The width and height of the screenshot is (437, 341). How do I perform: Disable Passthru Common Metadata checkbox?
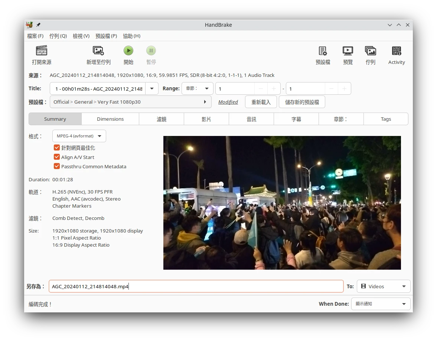pos(57,166)
